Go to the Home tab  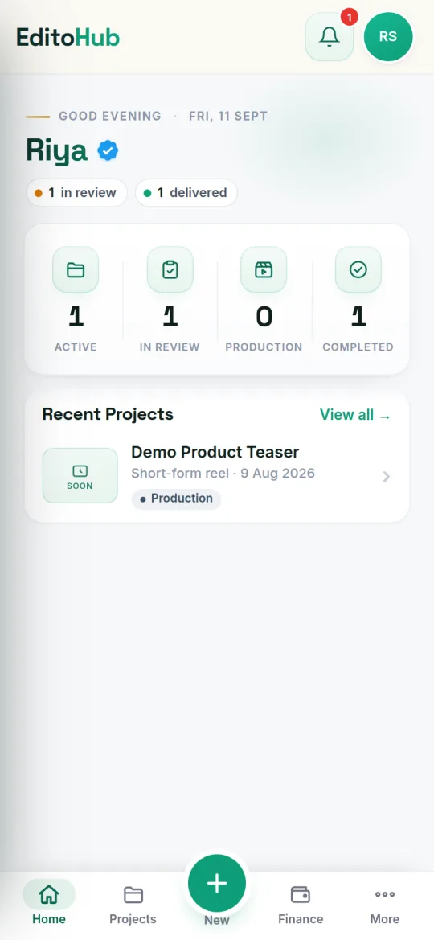(49, 904)
